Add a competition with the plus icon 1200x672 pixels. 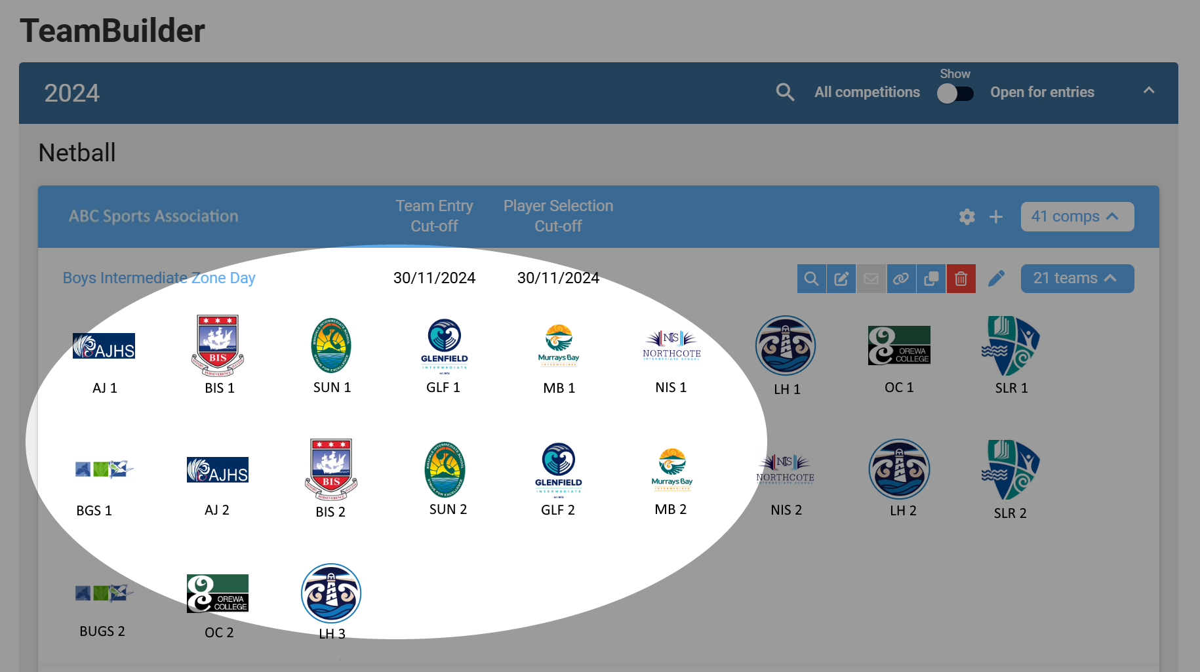click(995, 217)
